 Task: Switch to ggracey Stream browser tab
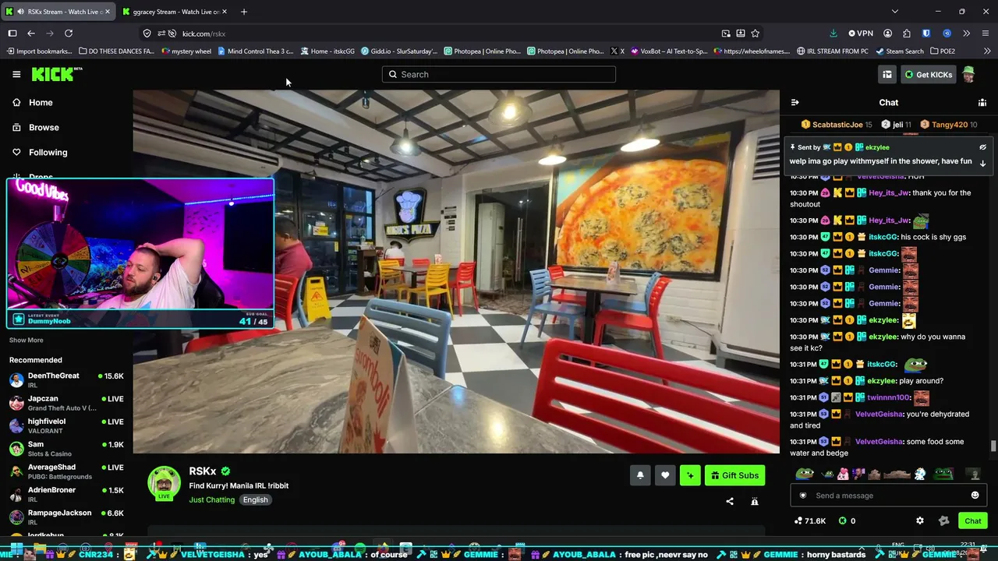(175, 12)
